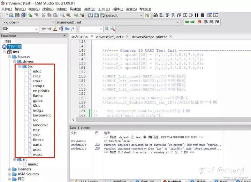Click the RST reset debug icon
The image size is (251, 182).
tap(155, 15)
